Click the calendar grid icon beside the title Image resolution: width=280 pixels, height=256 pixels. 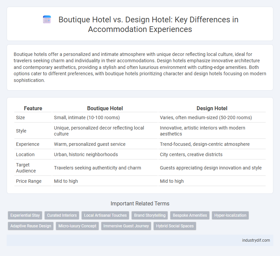click(47, 19)
